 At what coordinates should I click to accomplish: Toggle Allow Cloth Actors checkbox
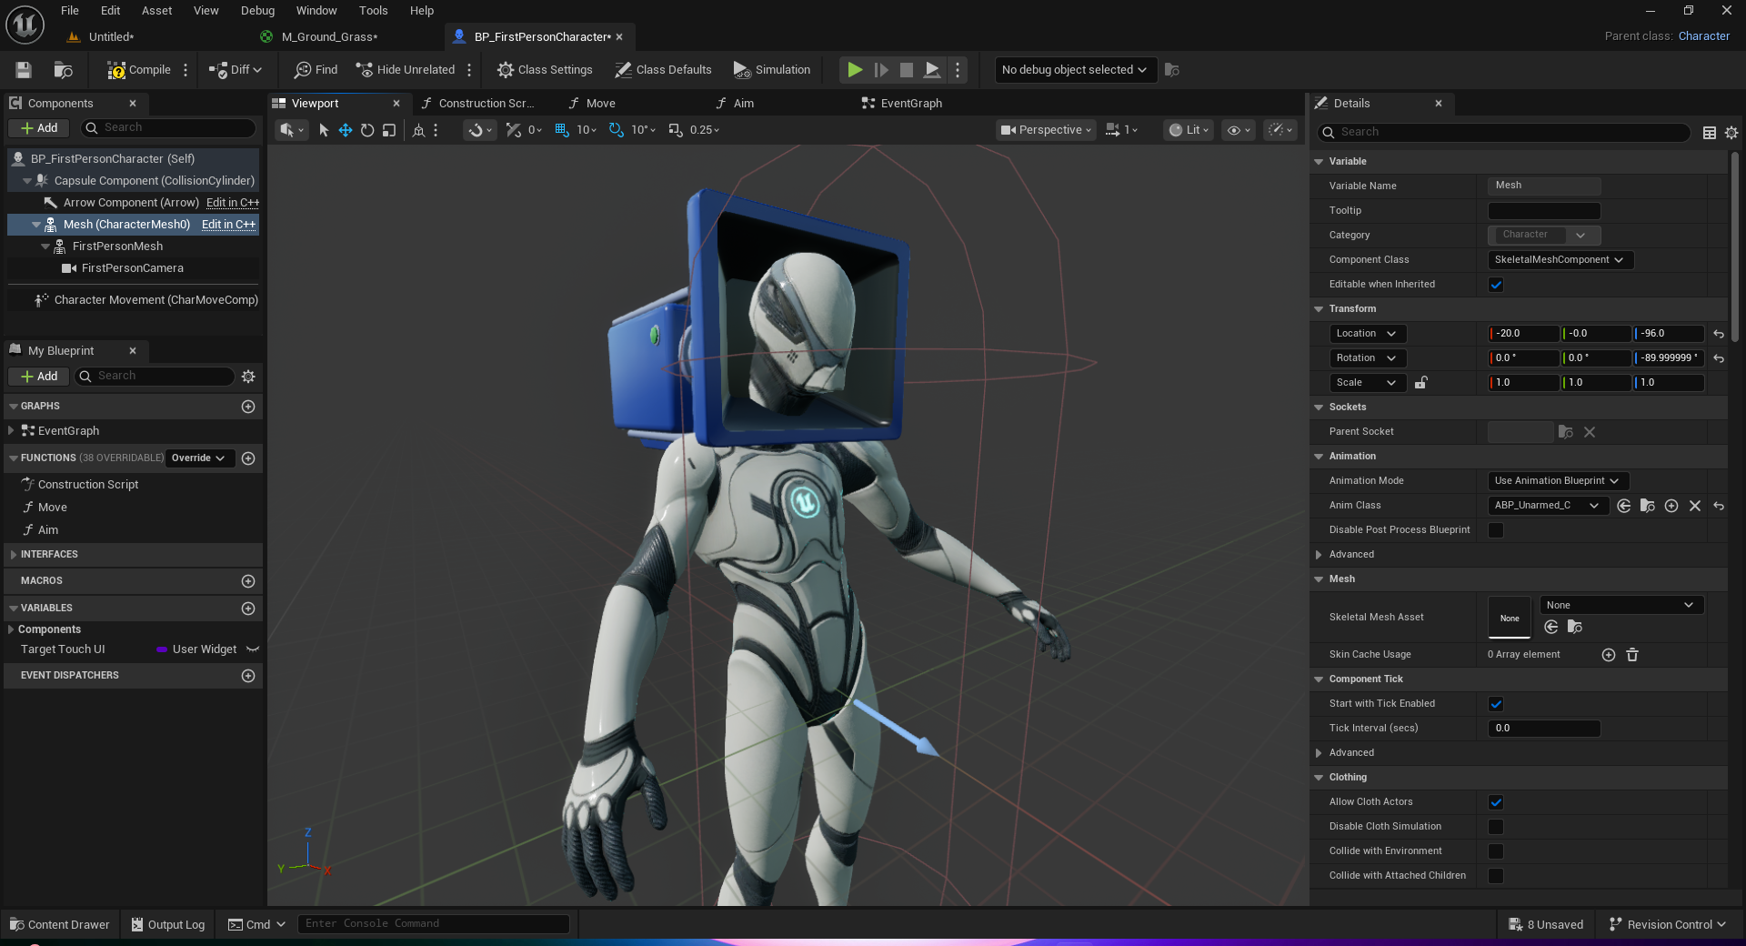tap(1496, 802)
